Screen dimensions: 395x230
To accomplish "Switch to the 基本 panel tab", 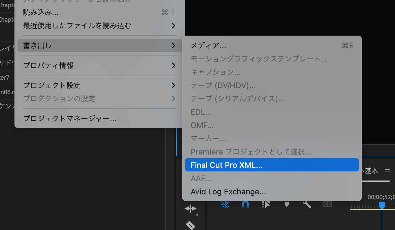I will [x=371, y=171].
